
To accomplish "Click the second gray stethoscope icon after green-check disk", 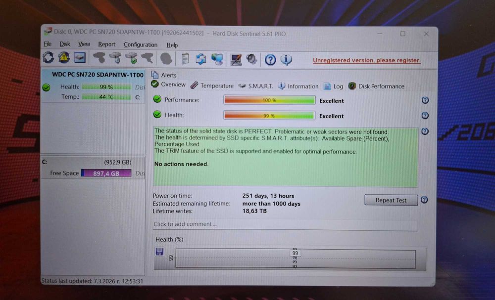I will 148,58.
